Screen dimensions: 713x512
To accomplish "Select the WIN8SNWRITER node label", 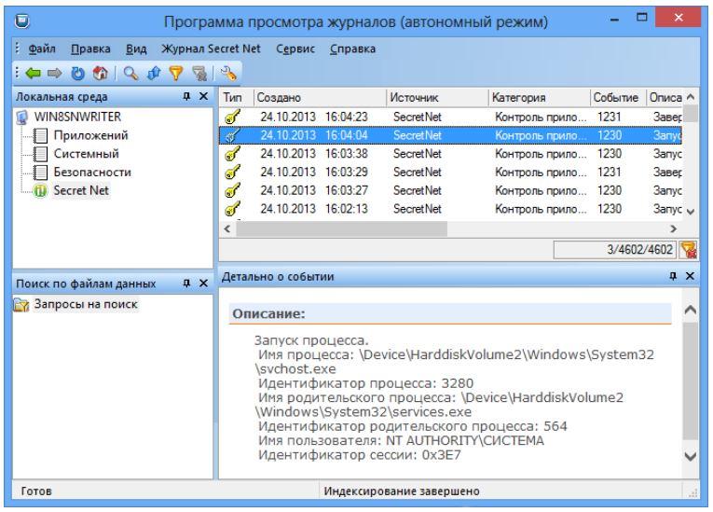I will [77, 117].
